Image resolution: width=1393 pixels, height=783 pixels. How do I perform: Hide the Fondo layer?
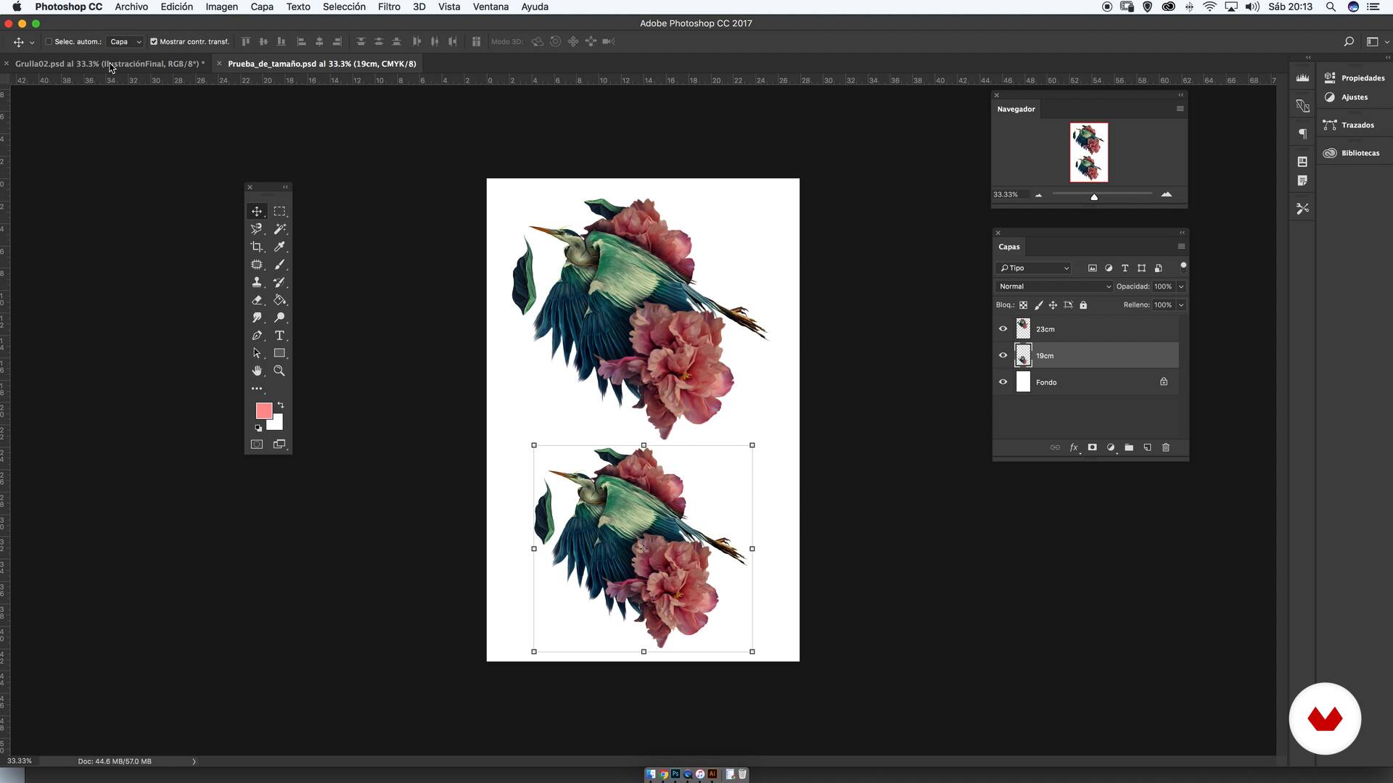(1003, 382)
